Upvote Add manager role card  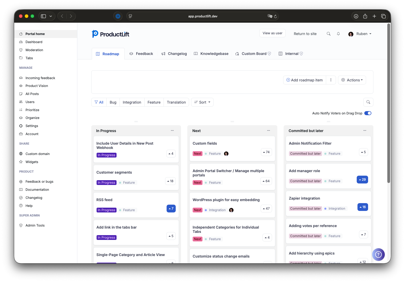pyautogui.click(x=362, y=179)
